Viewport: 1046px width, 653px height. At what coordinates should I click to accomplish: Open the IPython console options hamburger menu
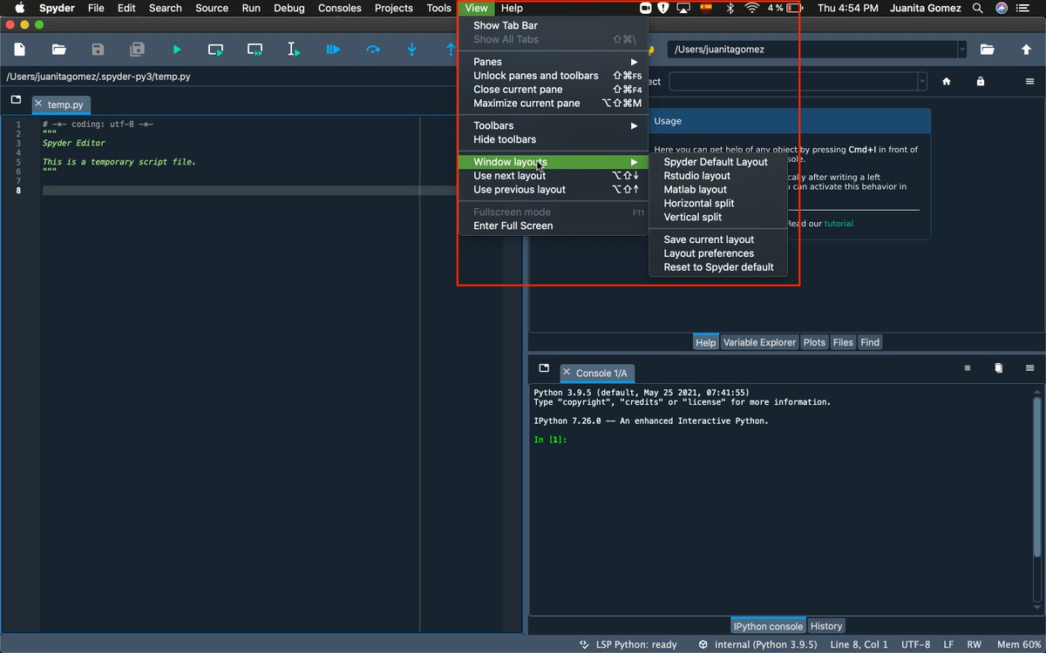[1029, 368]
